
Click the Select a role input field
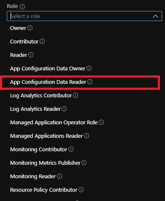pos(84,16)
